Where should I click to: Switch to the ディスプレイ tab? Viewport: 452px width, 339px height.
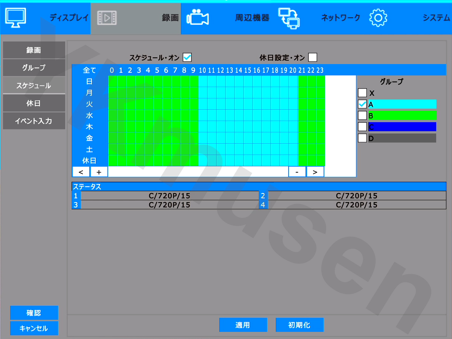point(69,18)
